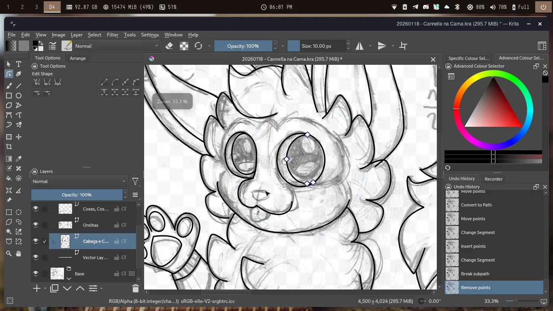
Task: Select the Calligraphy tool
Action: point(19,74)
